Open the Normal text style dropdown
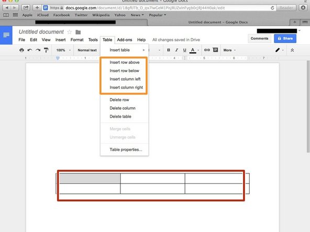 [87, 50]
